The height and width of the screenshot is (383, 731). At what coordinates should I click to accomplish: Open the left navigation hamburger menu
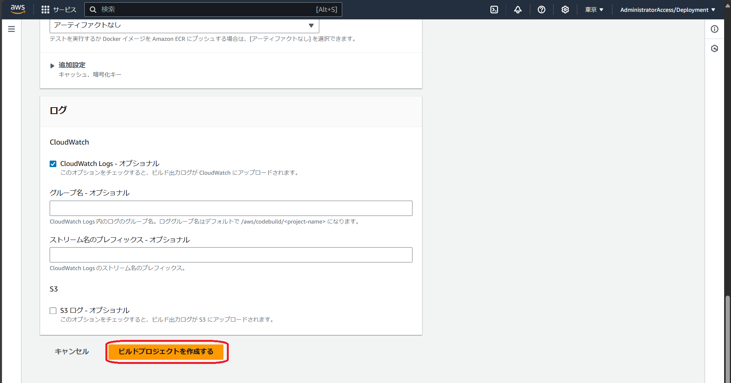11,29
